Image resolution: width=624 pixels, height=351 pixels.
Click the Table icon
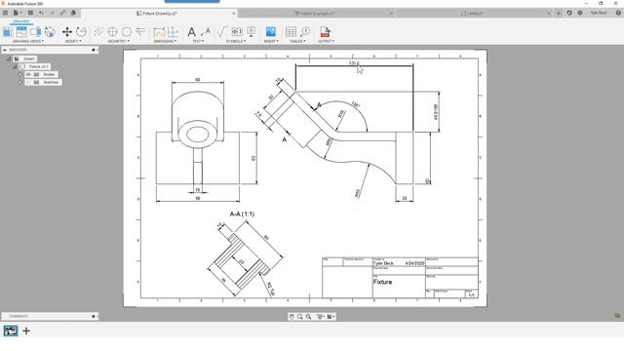(291, 32)
